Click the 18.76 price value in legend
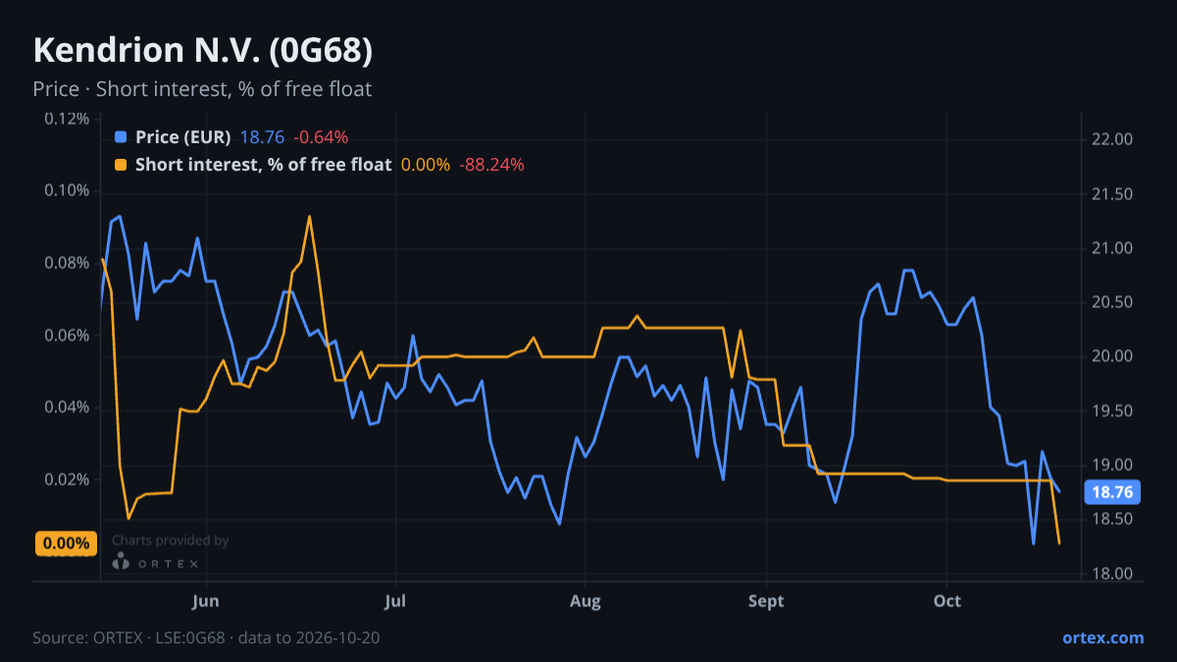The height and width of the screenshot is (662, 1177). [x=262, y=137]
